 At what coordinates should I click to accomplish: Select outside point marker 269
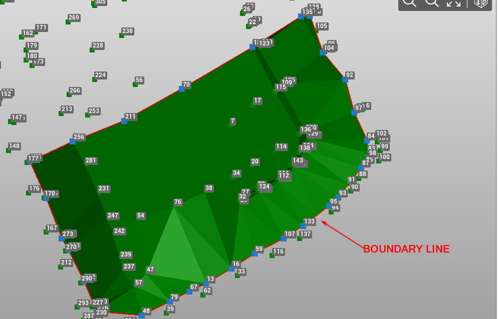[68, 22]
